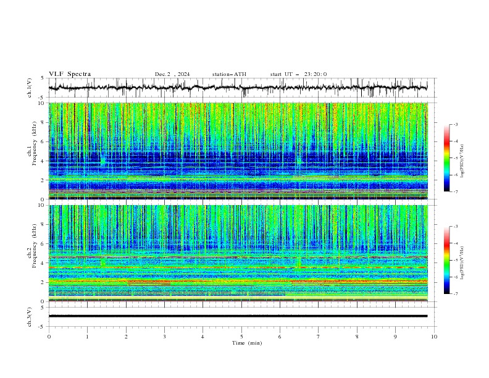Viewport: 489px width, 378px height.
Task: Click the time axis tick label "3"
Action: click(x=164, y=337)
